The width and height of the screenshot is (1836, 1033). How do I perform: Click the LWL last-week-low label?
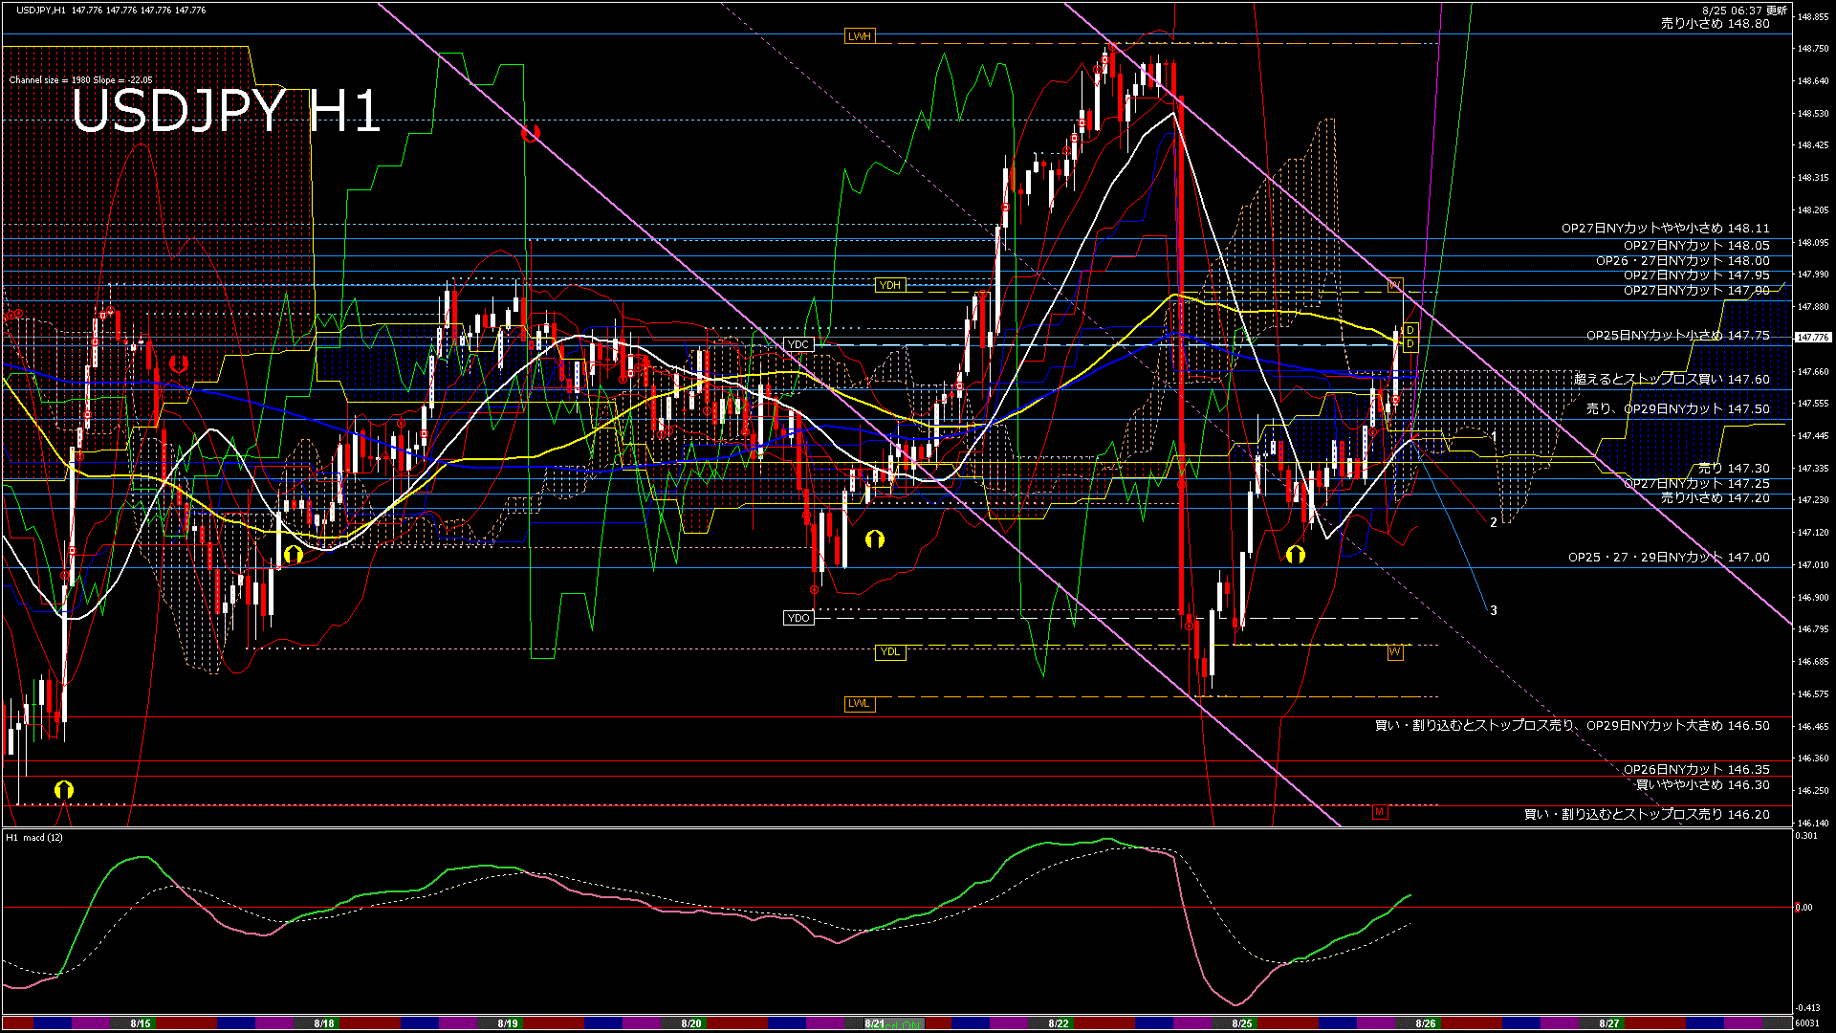click(x=860, y=704)
